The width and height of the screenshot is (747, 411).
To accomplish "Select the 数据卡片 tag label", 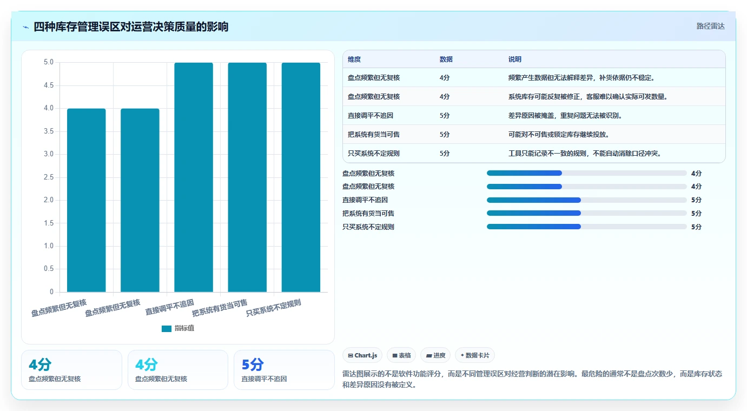I will pyautogui.click(x=477, y=356).
